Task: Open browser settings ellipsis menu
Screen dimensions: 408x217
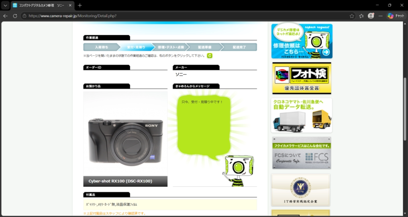Action: (x=381, y=16)
